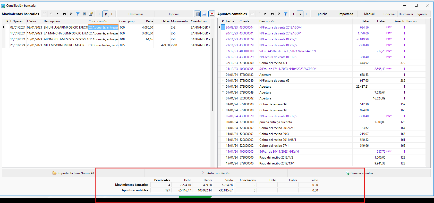Go to last record in Movimientos bancarios
Image resolution: width=434 pixels, height=203 pixels.
(64, 14)
